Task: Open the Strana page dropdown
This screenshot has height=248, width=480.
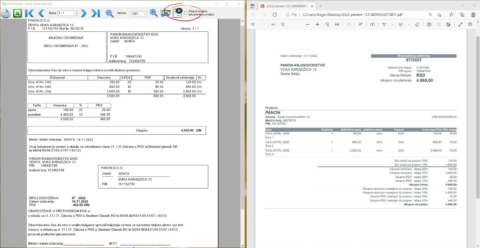Action: tap(67, 13)
